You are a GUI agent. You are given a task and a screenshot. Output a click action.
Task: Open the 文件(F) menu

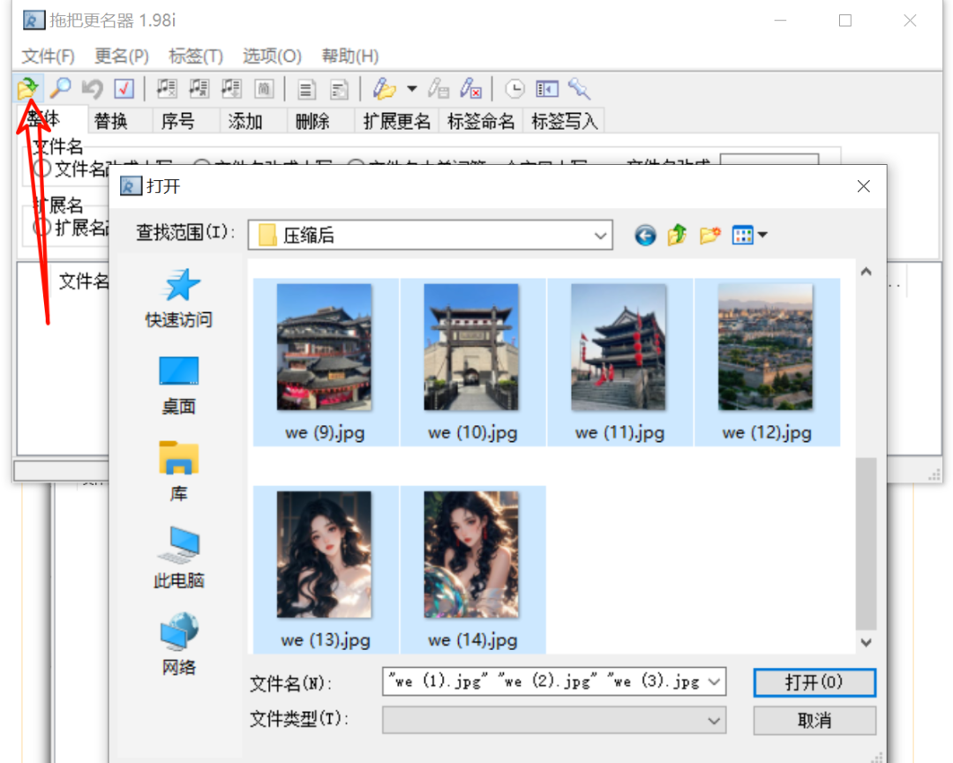[48, 56]
